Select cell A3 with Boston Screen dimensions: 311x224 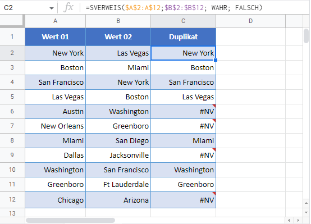pyautogui.click(x=56, y=68)
